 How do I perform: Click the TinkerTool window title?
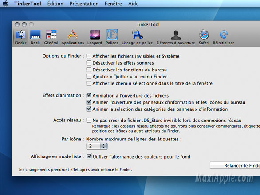coord(148,24)
